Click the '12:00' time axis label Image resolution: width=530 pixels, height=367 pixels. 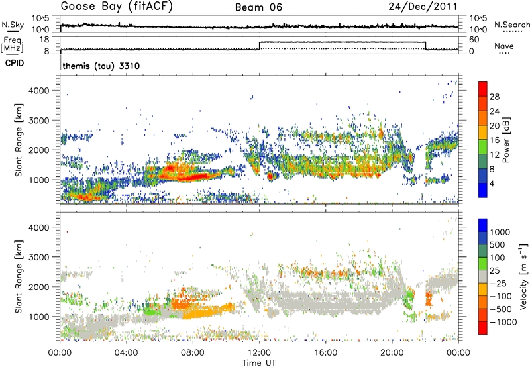(x=259, y=353)
